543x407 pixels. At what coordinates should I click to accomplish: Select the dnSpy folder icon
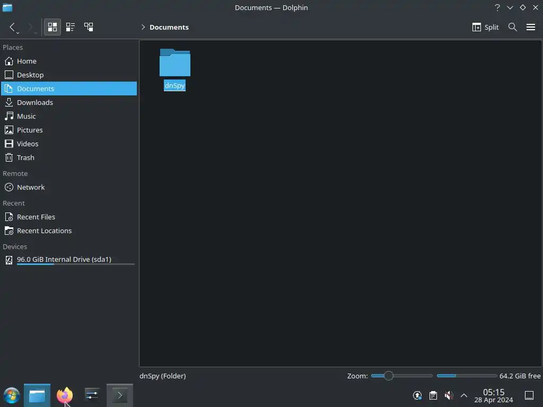[175, 63]
